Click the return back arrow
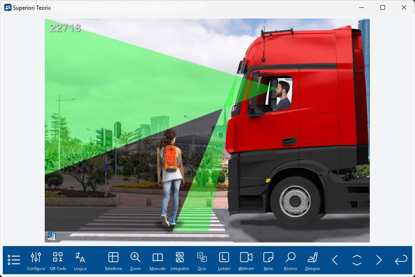Image resolution: width=415 pixels, height=277 pixels. pos(401,260)
